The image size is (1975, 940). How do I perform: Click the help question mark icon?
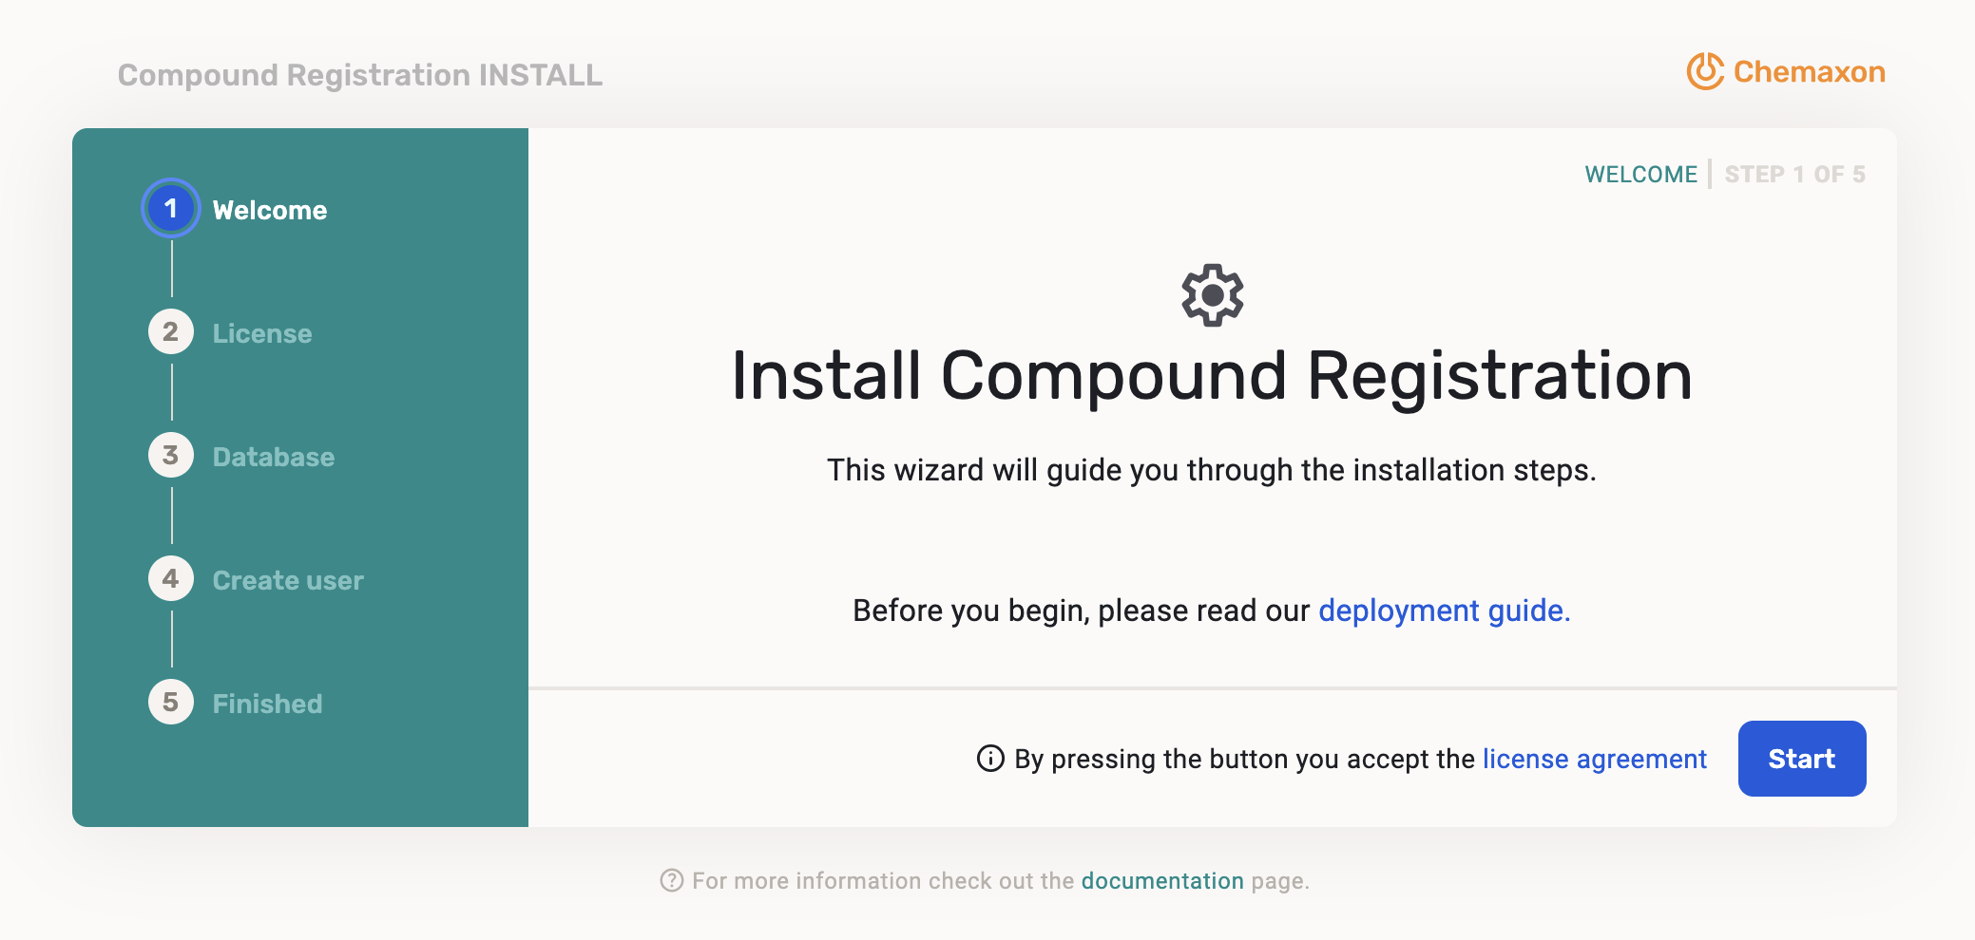coord(672,881)
